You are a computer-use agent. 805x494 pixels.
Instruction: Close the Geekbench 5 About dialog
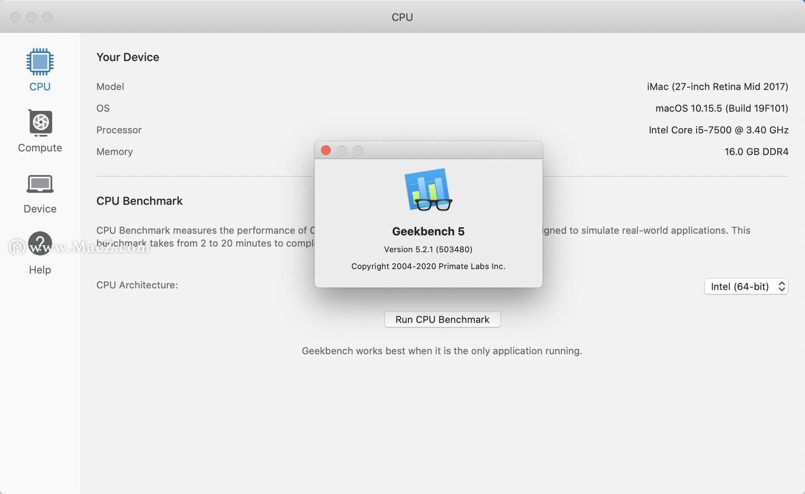click(x=326, y=150)
